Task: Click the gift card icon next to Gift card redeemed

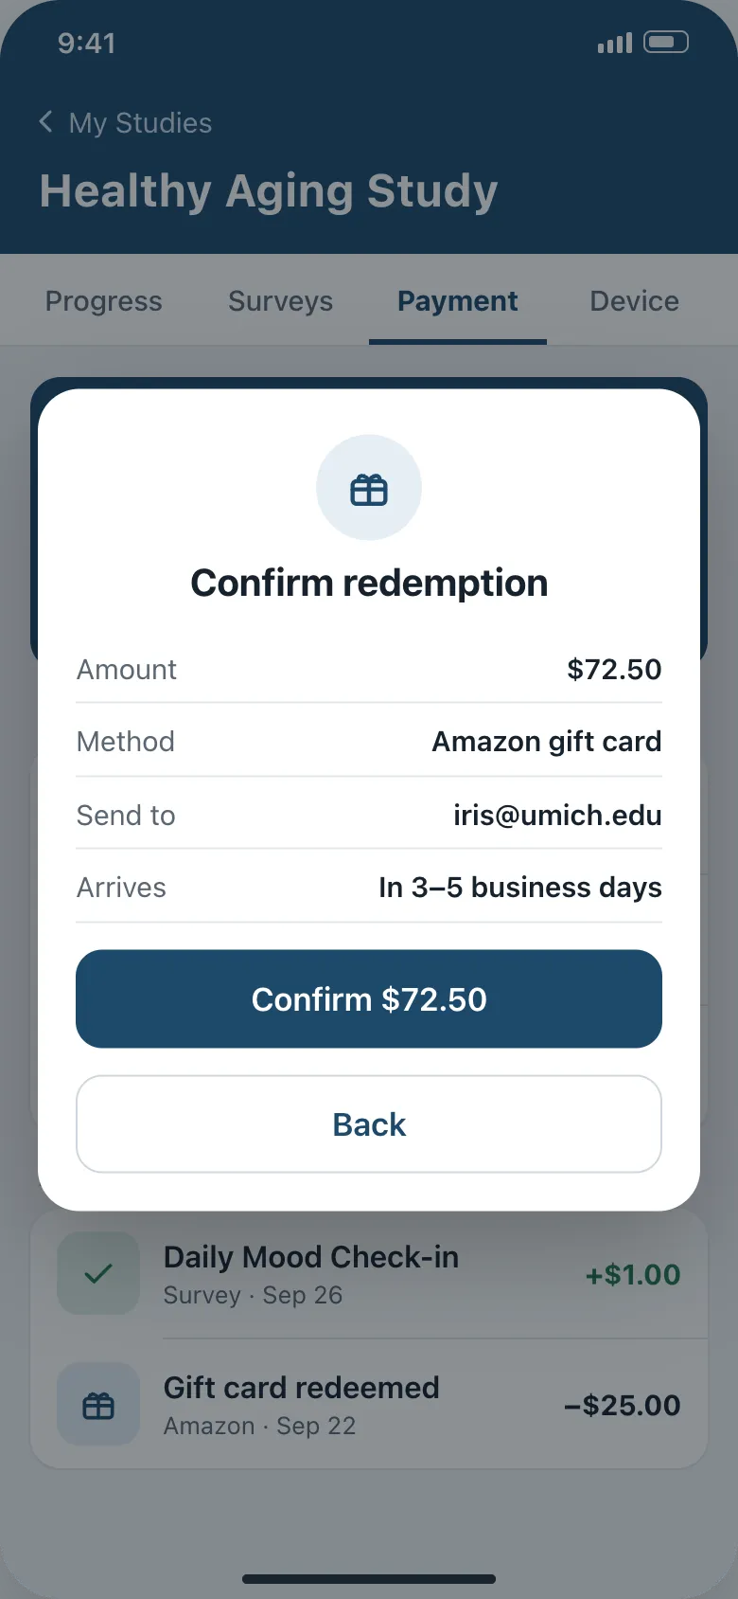Action: [x=98, y=1405]
